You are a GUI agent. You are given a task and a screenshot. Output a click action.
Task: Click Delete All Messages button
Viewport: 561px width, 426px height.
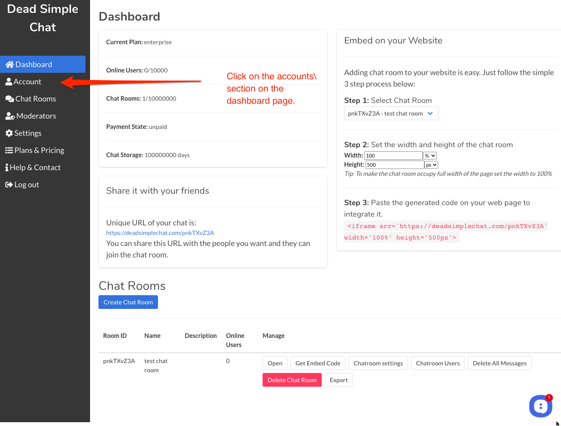[x=500, y=363]
